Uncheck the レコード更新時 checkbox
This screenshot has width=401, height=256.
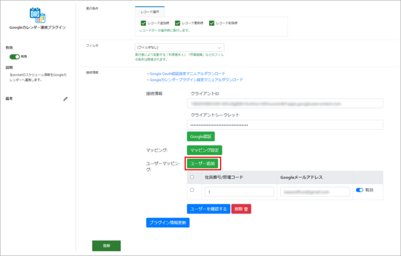coord(178,24)
